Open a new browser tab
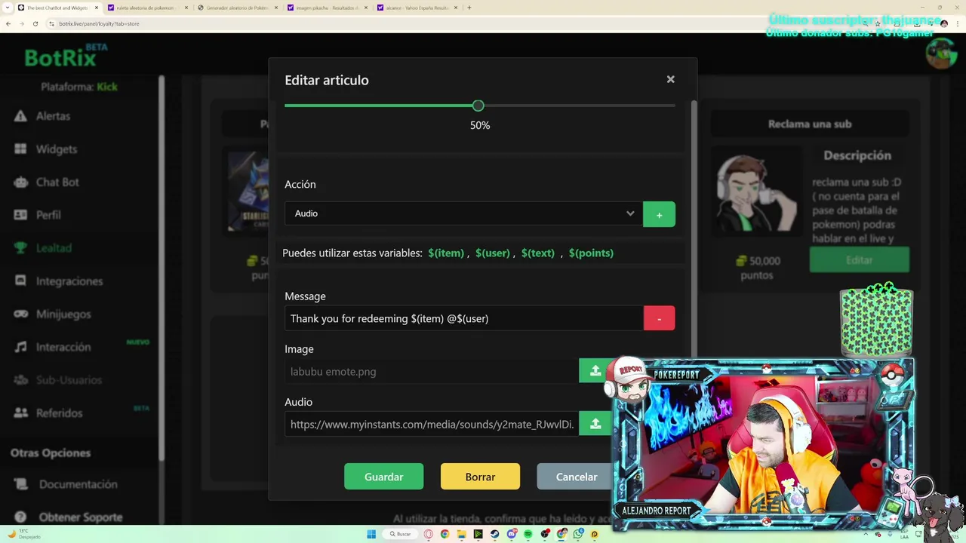The image size is (966, 543). coord(469,8)
